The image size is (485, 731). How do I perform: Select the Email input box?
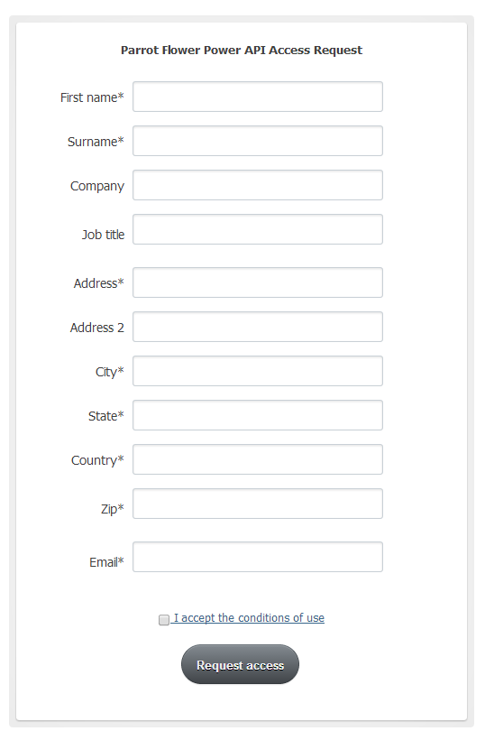pyautogui.click(x=258, y=557)
